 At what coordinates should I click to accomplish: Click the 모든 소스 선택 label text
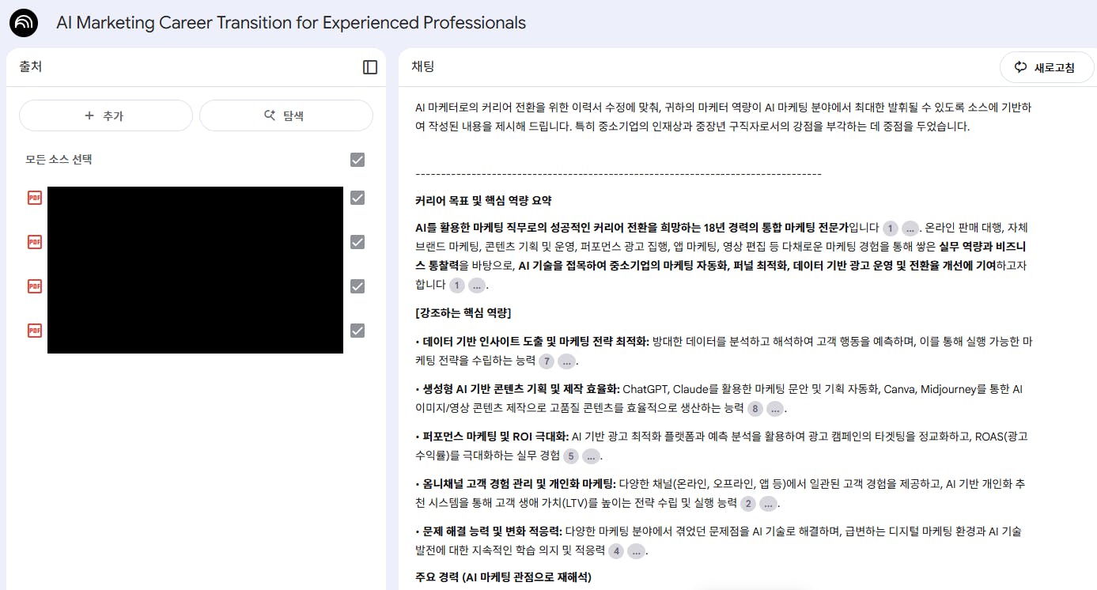click(x=59, y=160)
